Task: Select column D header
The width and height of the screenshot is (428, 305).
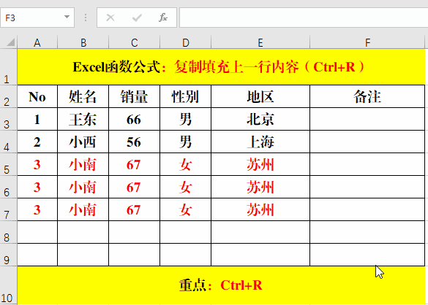Action: pos(186,42)
